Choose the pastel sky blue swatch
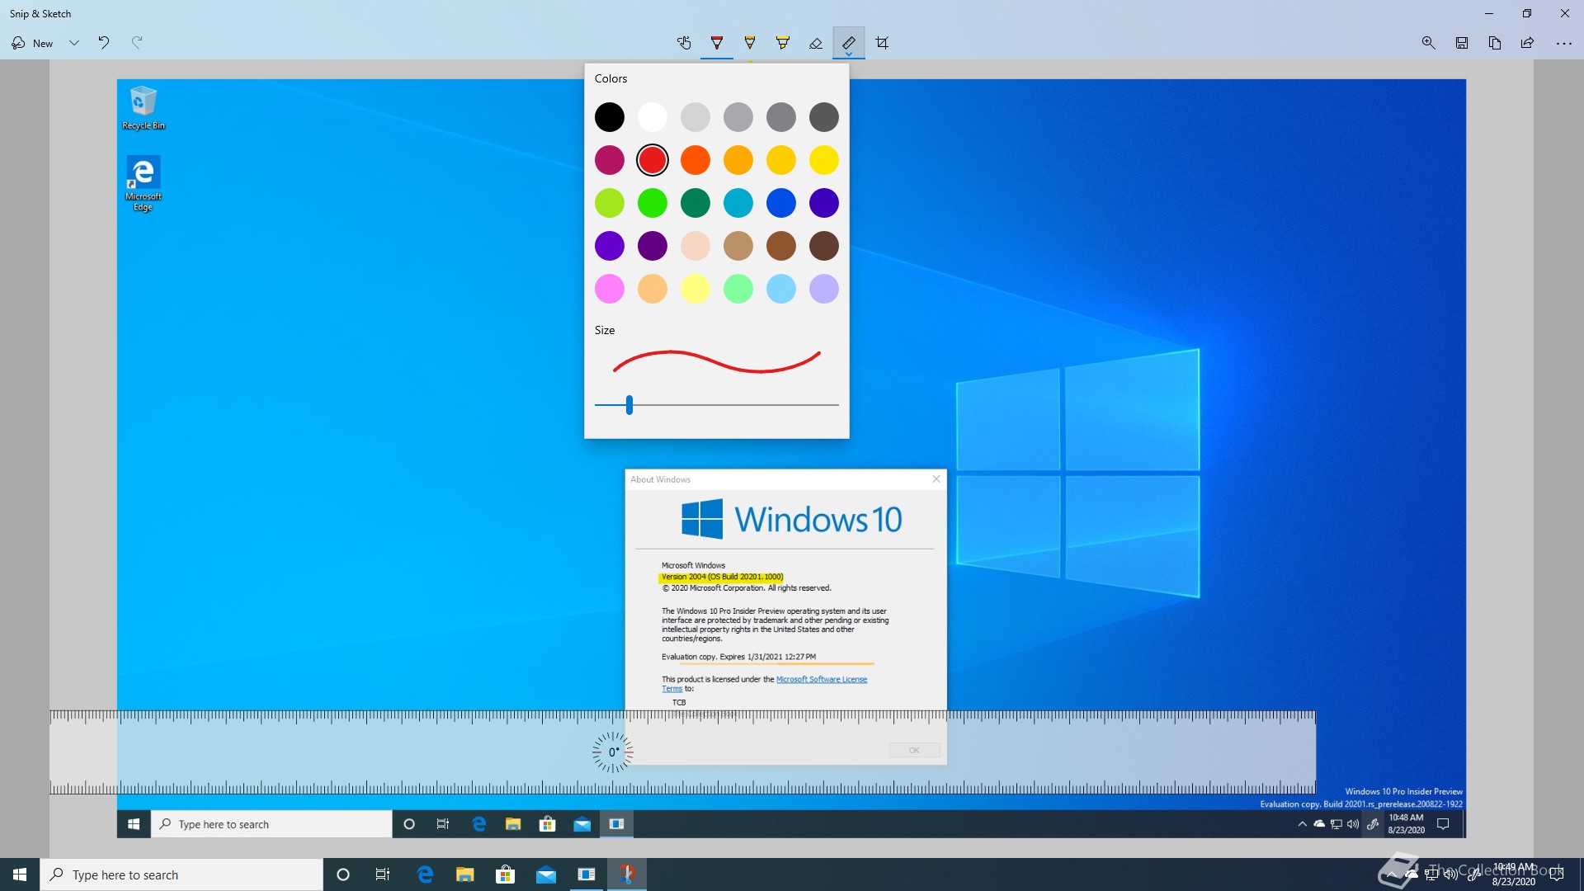Screen dimensions: 1584x891 point(781,289)
